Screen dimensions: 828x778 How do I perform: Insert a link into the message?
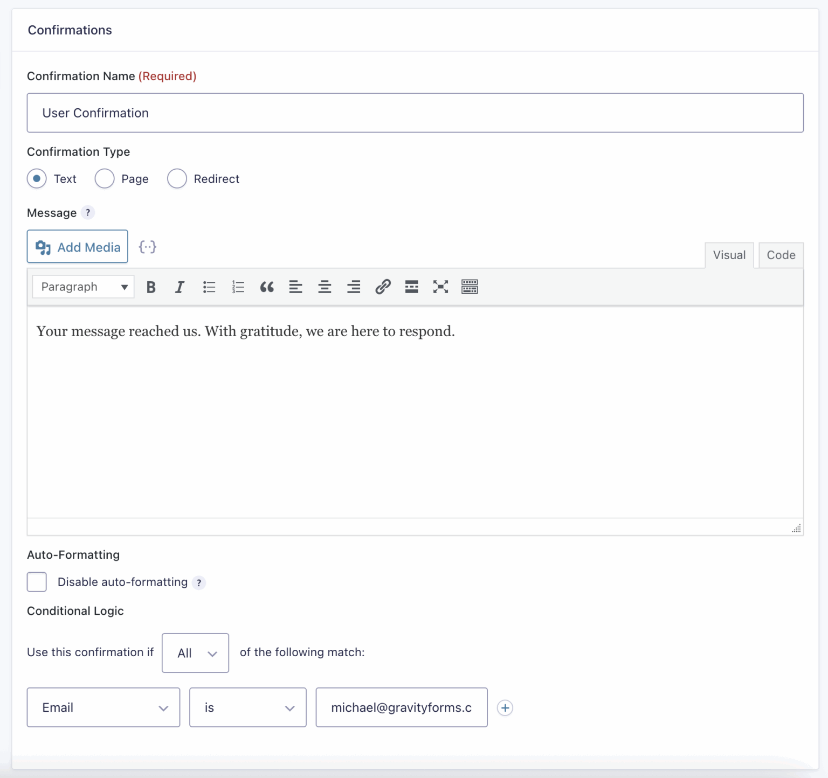(383, 287)
